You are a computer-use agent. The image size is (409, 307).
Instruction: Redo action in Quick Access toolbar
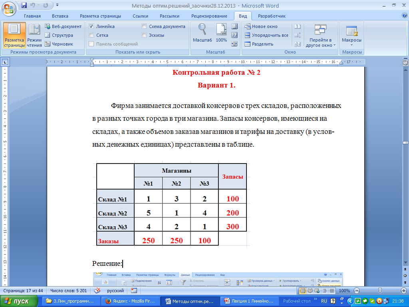(x=46, y=5)
